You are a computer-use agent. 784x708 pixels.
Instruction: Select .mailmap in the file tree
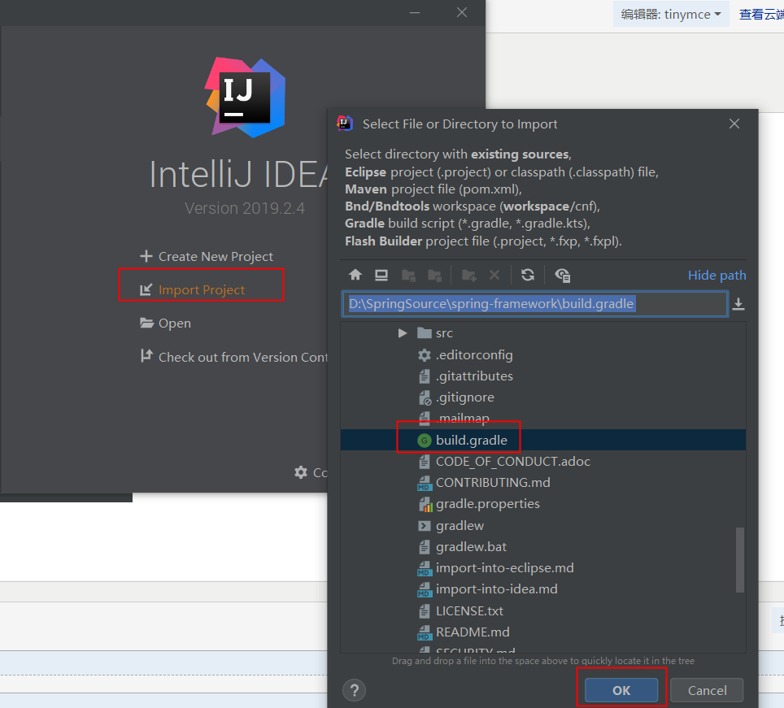tap(463, 418)
